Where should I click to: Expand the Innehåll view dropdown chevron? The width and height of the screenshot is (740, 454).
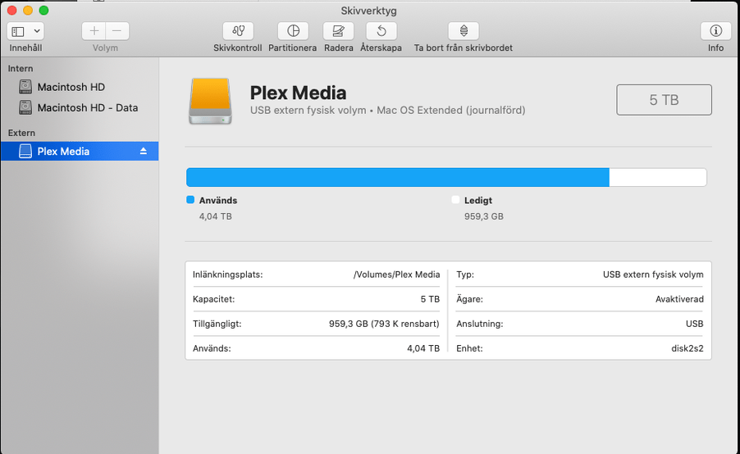[37, 32]
